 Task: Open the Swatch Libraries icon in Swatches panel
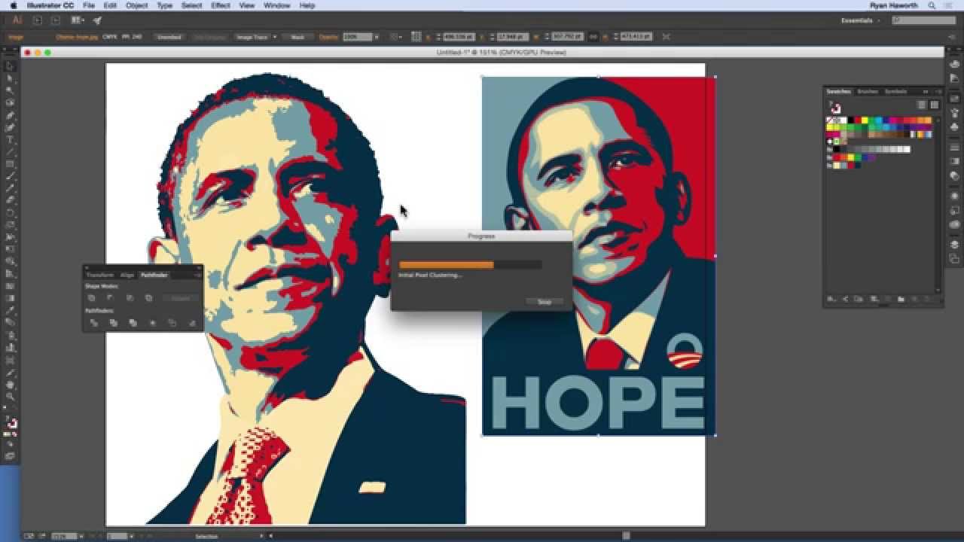point(831,299)
